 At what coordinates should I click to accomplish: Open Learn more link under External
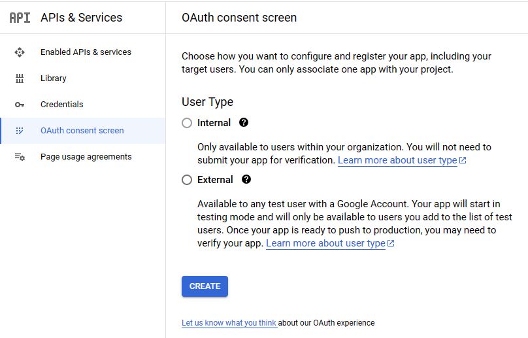(325, 243)
